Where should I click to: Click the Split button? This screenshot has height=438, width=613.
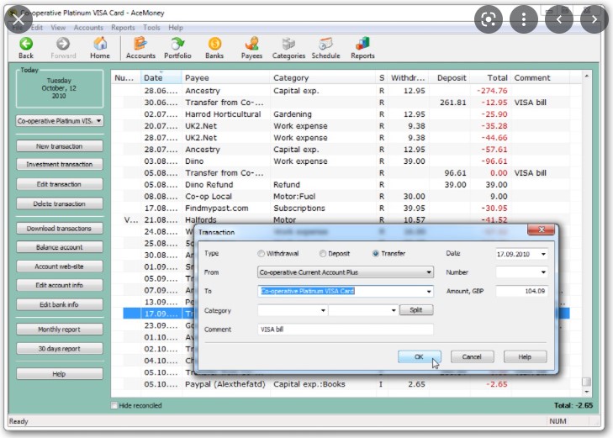tap(416, 310)
